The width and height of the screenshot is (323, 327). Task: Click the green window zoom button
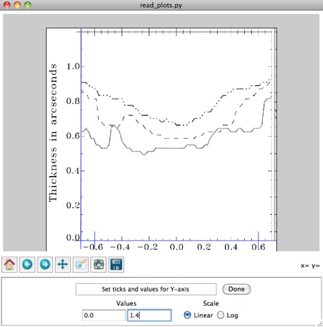coord(28,5)
